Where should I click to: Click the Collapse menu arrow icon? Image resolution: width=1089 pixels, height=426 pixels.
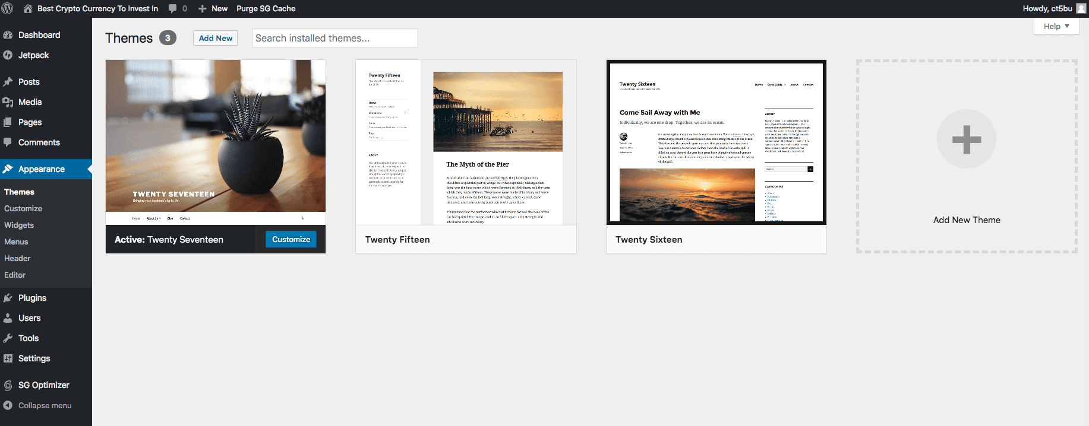click(8, 405)
